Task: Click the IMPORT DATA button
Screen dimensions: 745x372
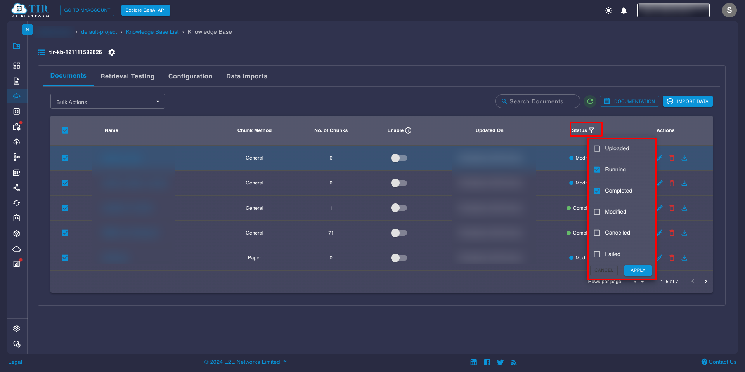Action: pyautogui.click(x=688, y=101)
